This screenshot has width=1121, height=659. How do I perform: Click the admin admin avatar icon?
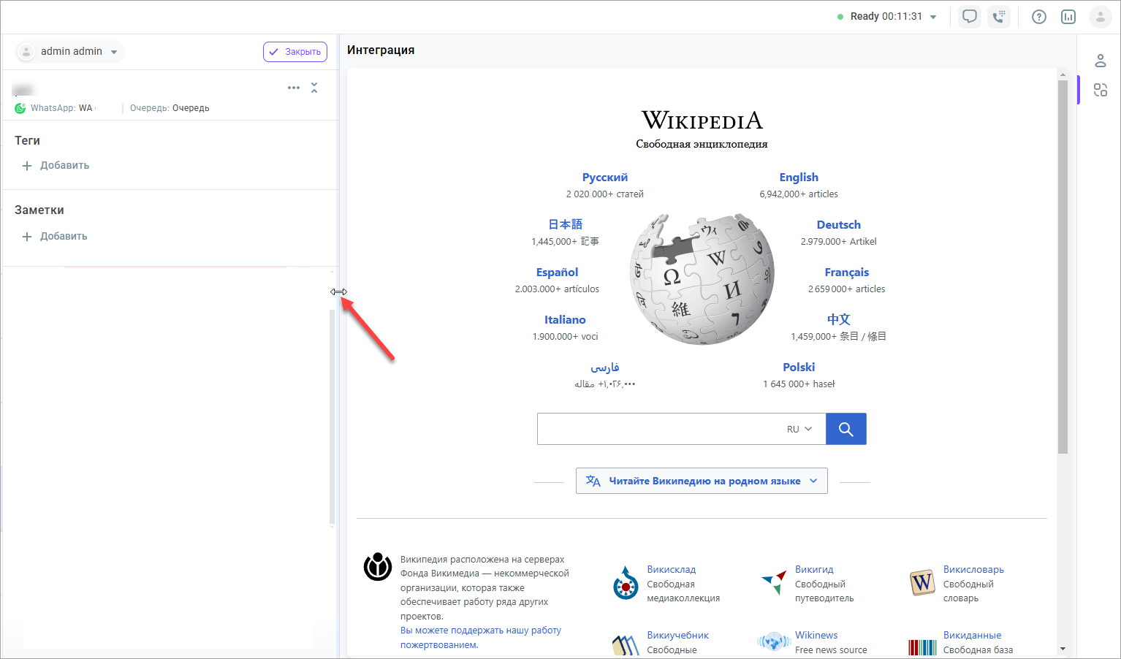click(x=26, y=52)
